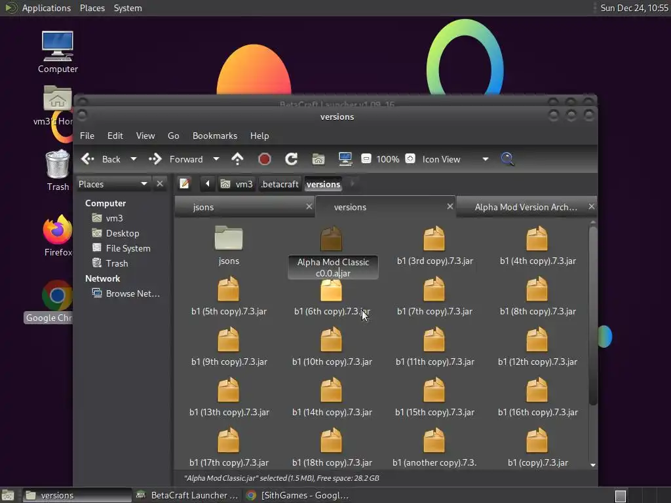The height and width of the screenshot is (503, 671).
Task: Open the Back history dropdown arrow
Action: [134, 159]
